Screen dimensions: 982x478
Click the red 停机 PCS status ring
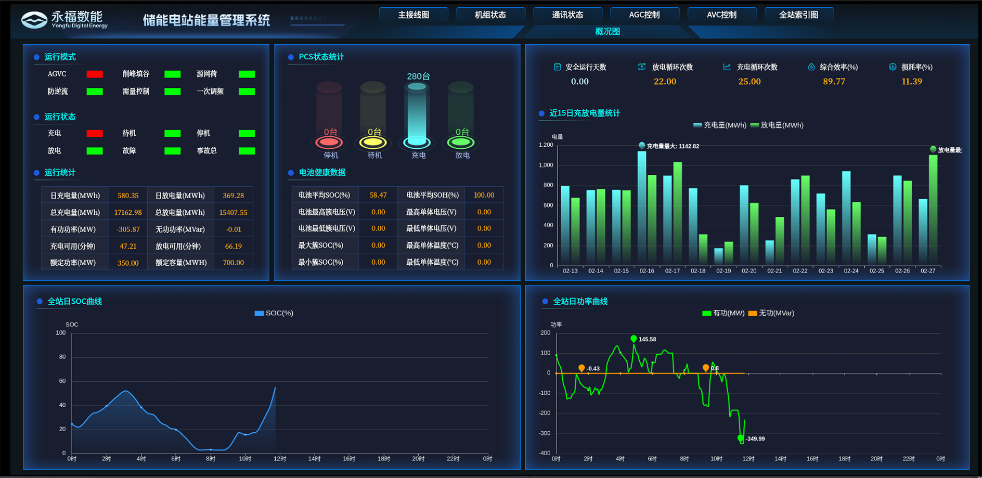coord(330,142)
